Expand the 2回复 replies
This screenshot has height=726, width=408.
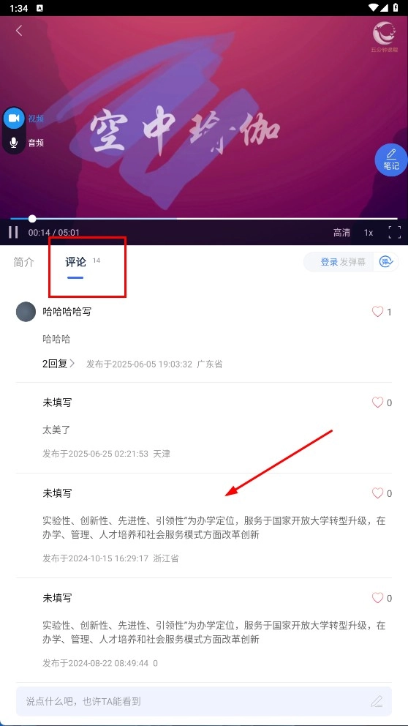click(58, 364)
